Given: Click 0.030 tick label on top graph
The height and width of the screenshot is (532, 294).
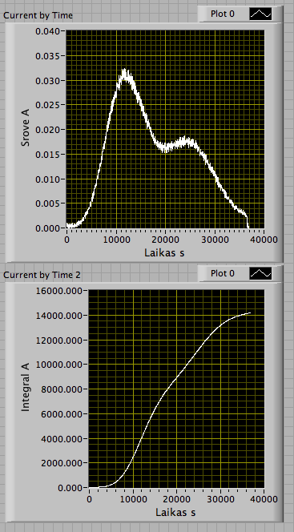Looking at the screenshot, I should [x=47, y=80].
